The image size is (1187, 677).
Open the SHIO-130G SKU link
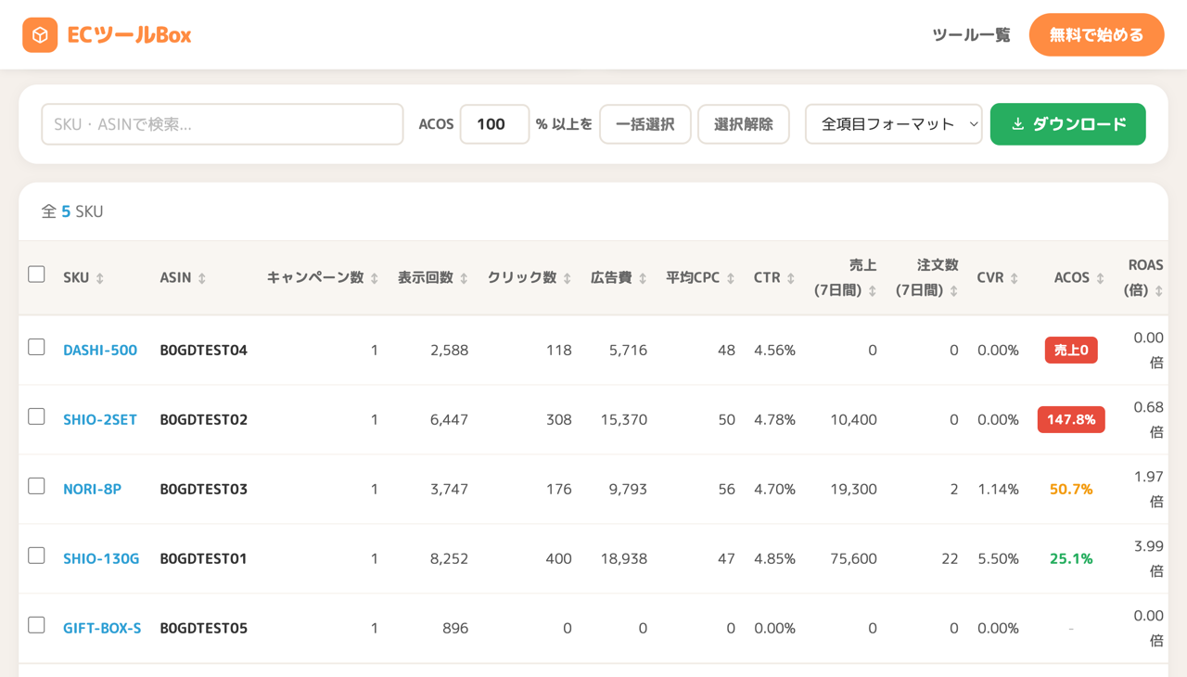click(101, 559)
